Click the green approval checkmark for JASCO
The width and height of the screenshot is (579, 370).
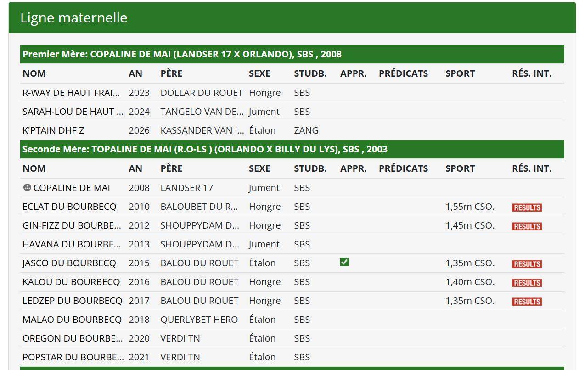[344, 262]
